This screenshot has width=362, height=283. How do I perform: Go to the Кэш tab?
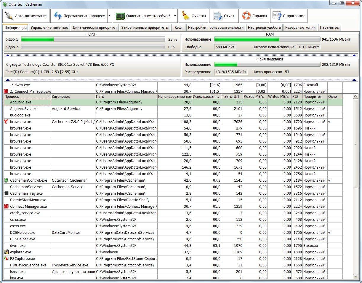tap(178, 28)
